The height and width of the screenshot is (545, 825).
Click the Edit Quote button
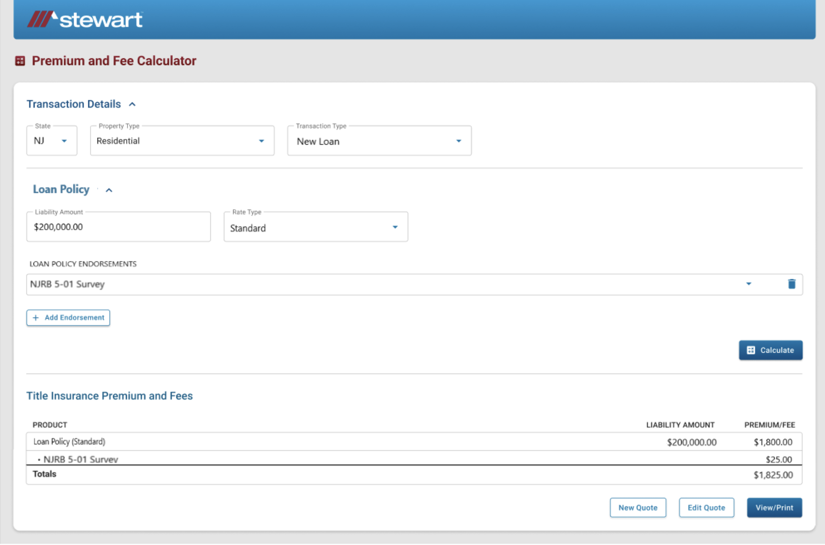click(706, 508)
